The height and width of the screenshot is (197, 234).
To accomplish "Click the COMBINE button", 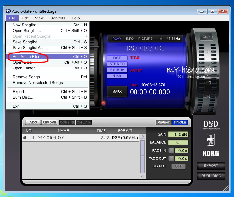I will [67, 123].
